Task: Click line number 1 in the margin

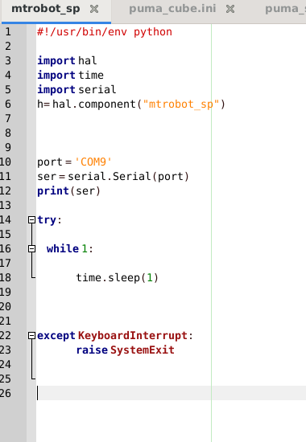Action: tap(8, 32)
